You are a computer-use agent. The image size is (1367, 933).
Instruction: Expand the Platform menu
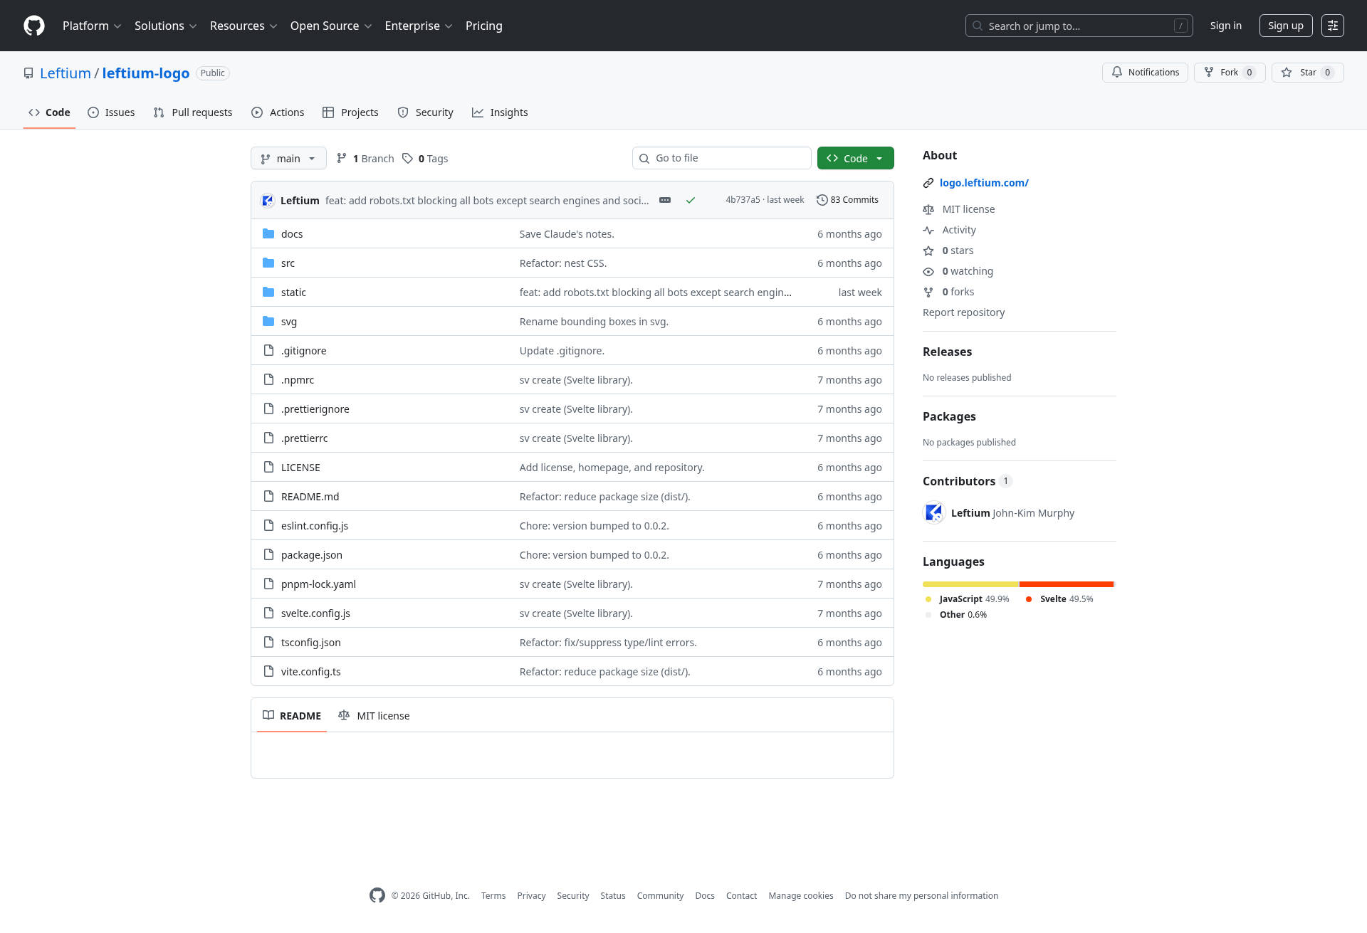tap(92, 26)
